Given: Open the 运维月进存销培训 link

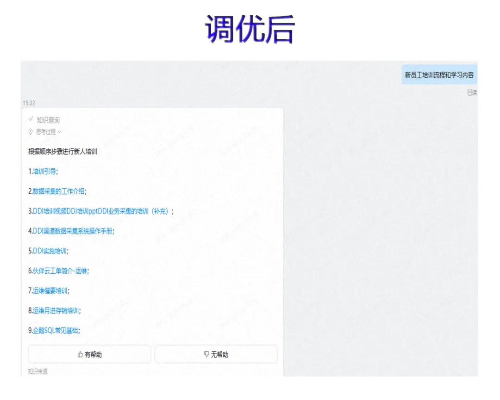Looking at the screenshot, I should (x=56, y=310).
